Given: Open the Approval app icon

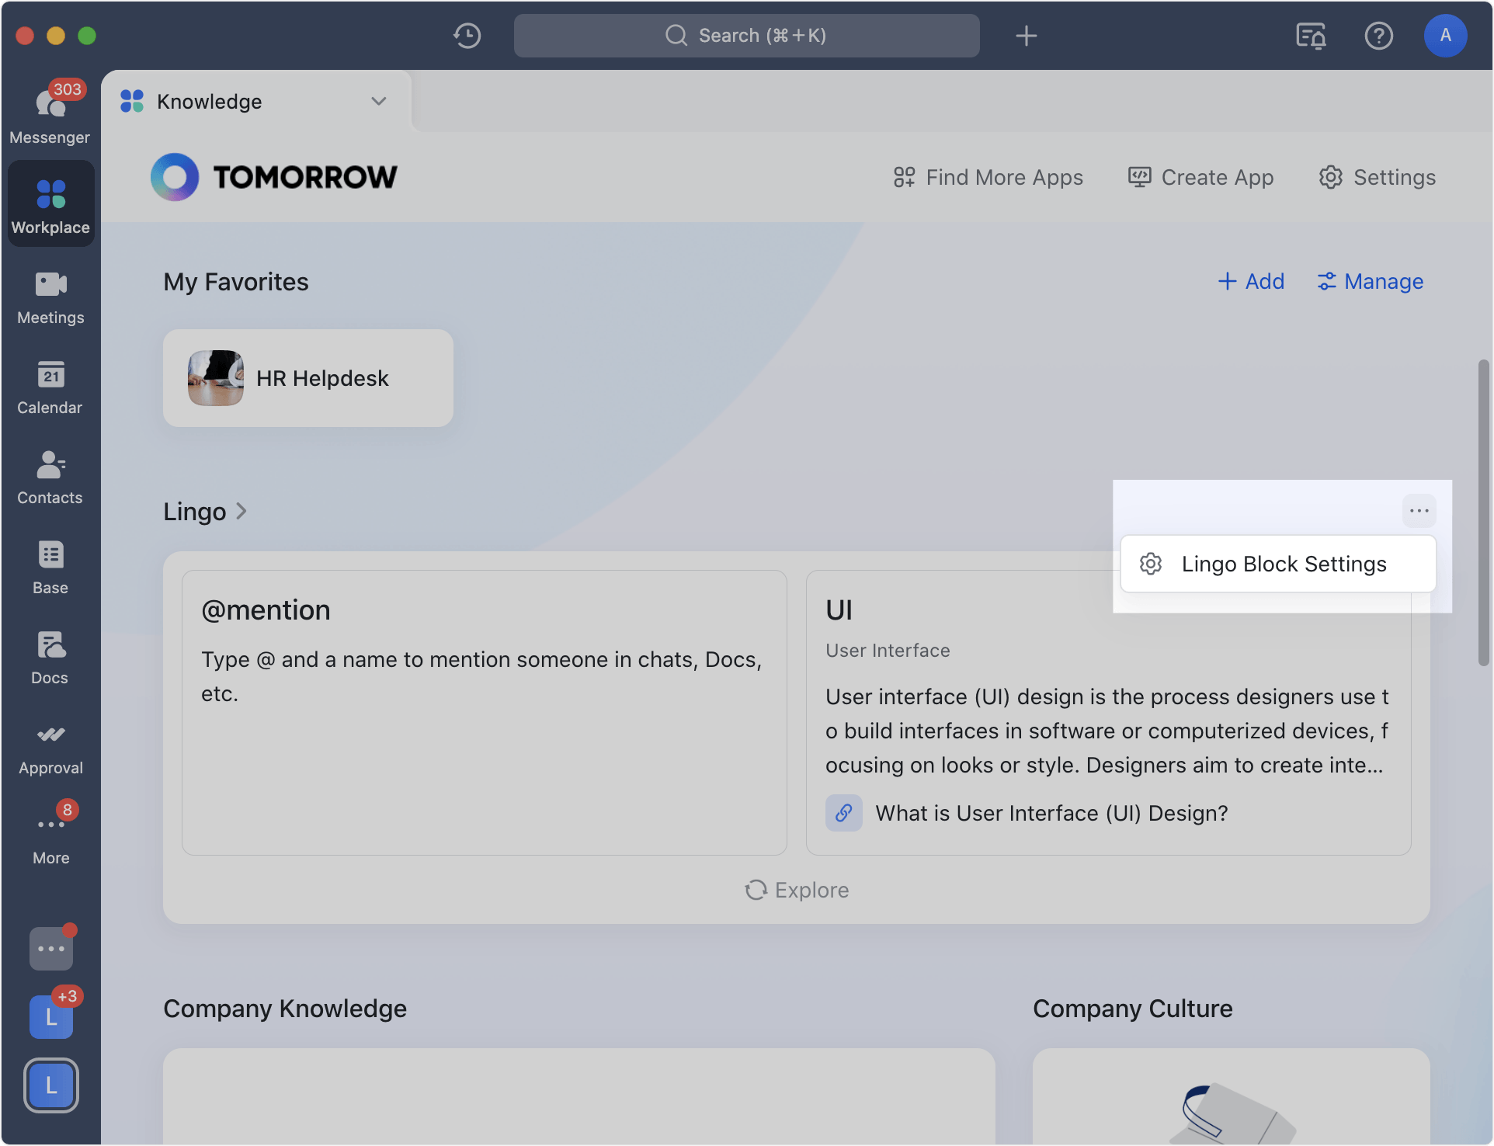Looking at the screenshot, I should coord(50,748).
